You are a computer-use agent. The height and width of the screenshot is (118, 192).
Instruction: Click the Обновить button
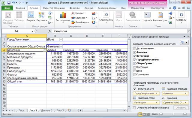181,108
